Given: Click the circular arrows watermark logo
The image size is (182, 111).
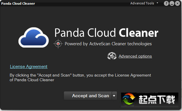Looking at the screenshot, I should coord(129,99).
